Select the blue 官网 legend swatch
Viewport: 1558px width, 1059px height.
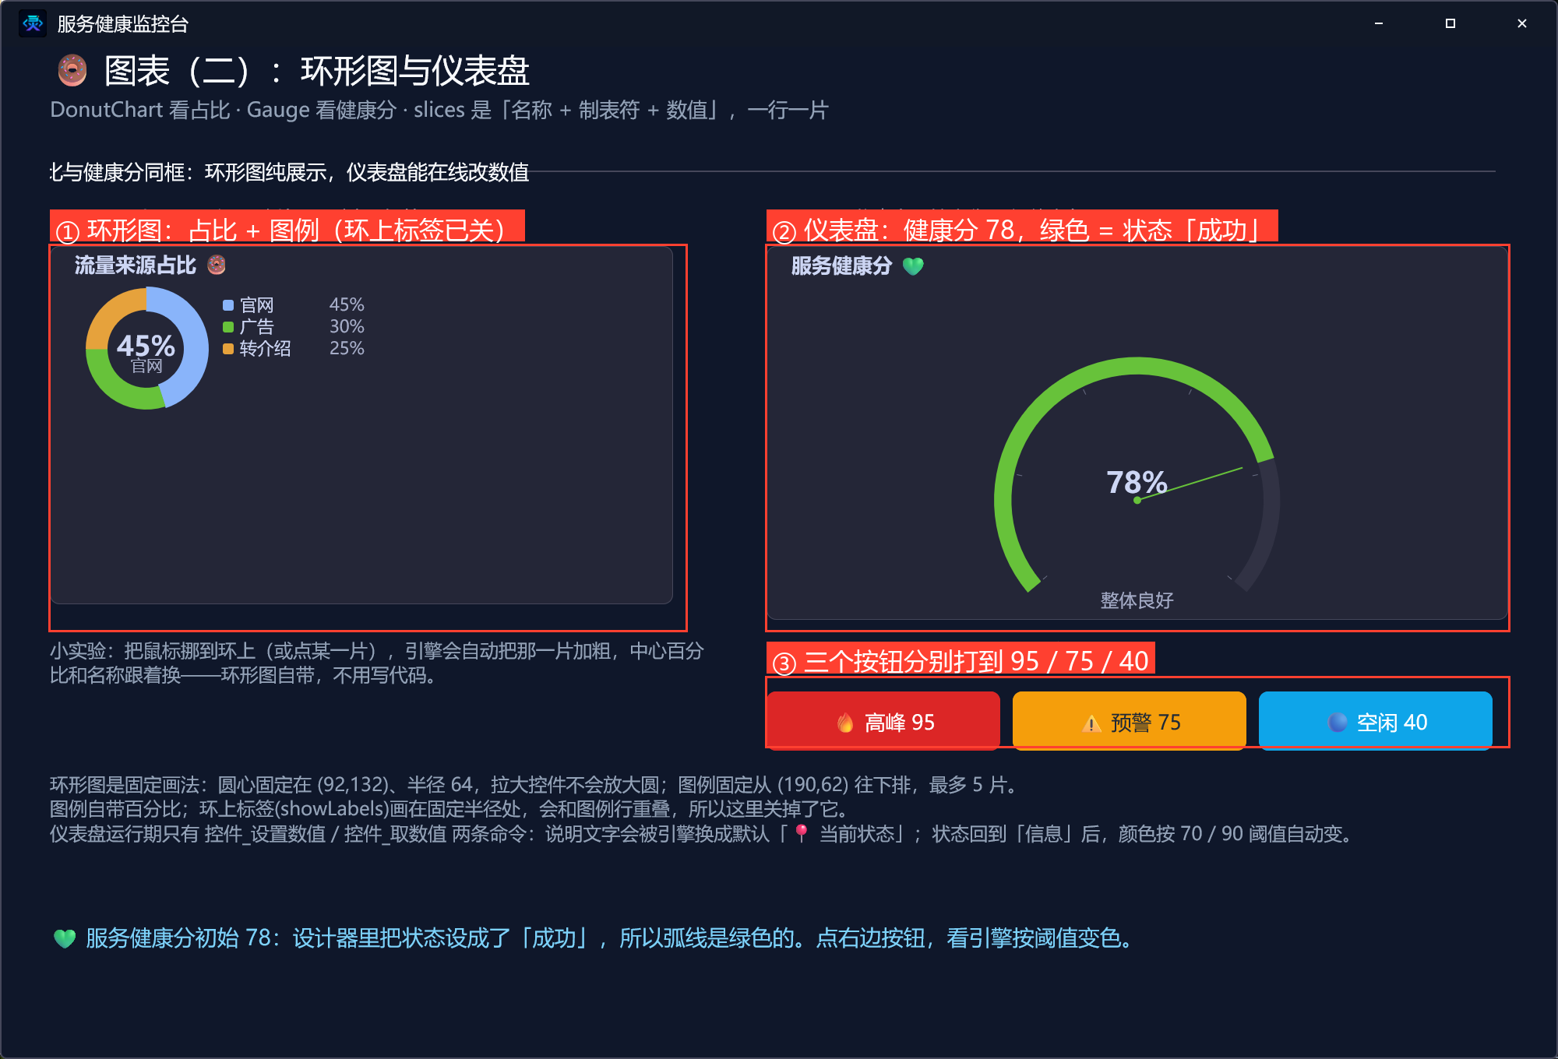pos(228,305)
